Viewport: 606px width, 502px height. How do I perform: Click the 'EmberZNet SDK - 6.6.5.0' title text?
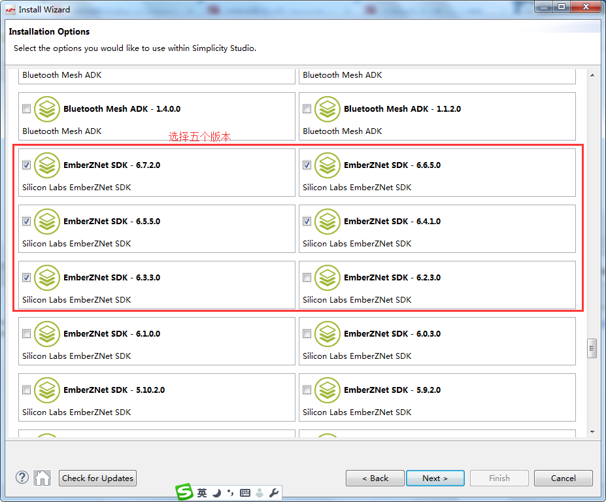click(x=392, y=165)
